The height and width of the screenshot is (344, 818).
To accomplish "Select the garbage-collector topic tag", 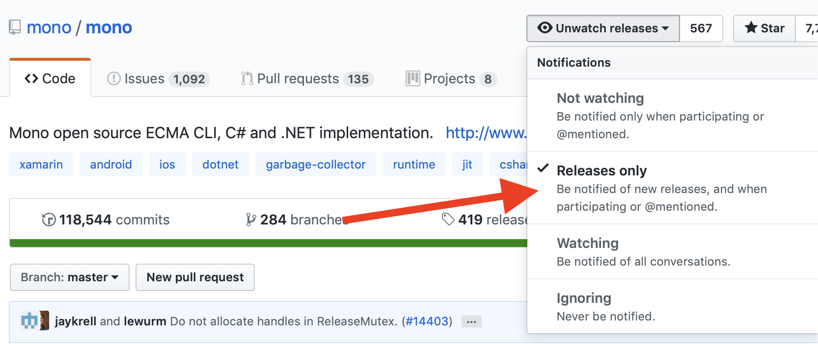I will (316, 164).
